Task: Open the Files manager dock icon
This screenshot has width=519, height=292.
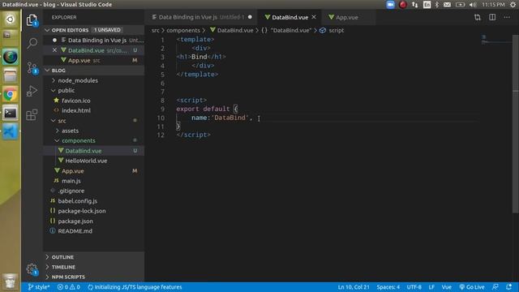Action: point(10,75)
